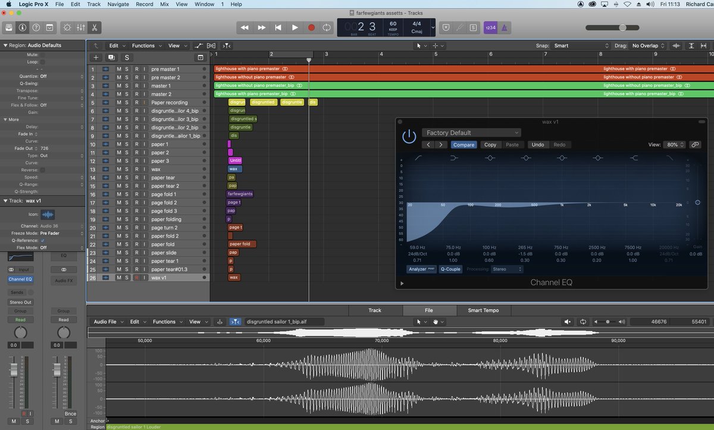Toggle high shelf band icon in Channel EQ
Screen dimensions: 714x430
tap(634, 158)
